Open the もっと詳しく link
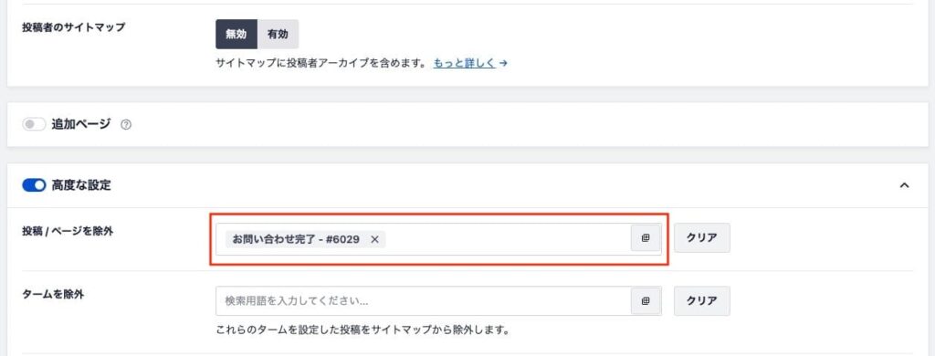The width and height of the screenshot is (935, 356). tap(465, 63)
